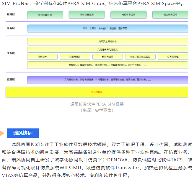Click PERA SIM Cube in the top line
Viewport: 194px width, 179px height.
tap(86, 4)
